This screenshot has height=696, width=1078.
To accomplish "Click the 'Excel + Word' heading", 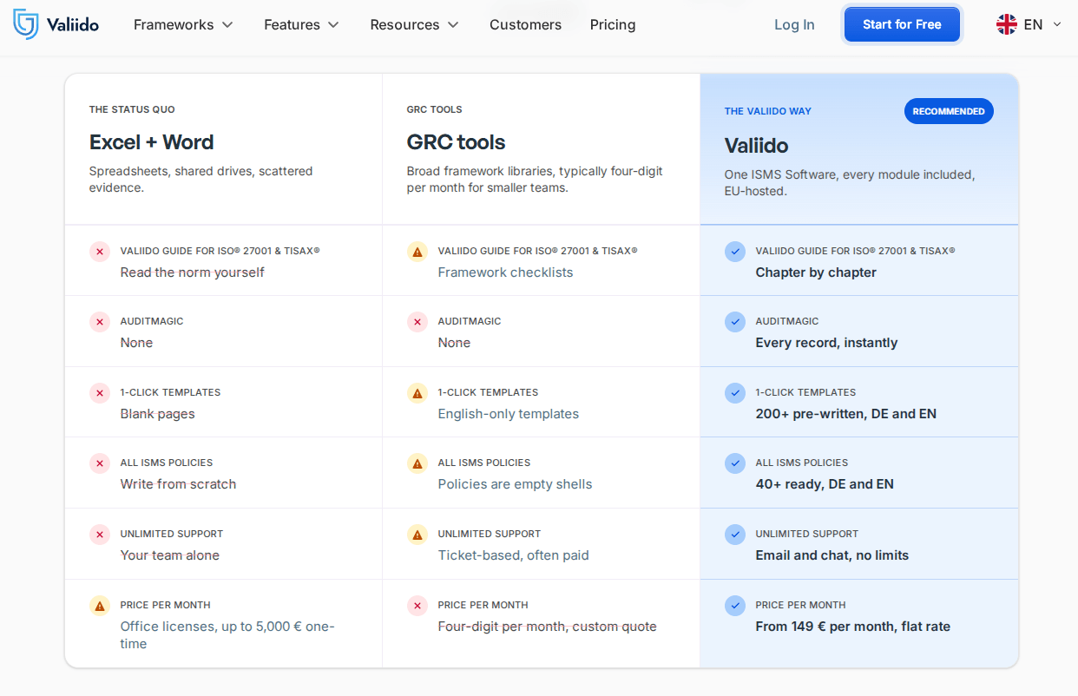I will (151, 142).
